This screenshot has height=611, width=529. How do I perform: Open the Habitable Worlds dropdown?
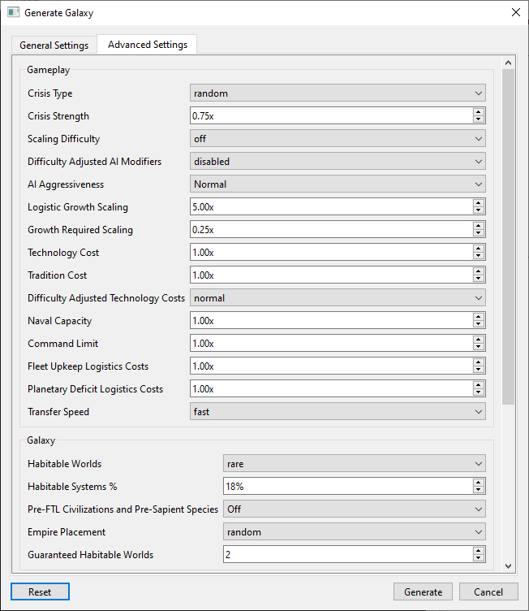point(355,464)
